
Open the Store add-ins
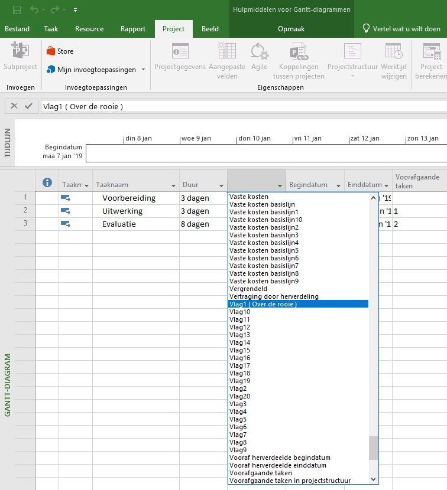pos(60,51)
